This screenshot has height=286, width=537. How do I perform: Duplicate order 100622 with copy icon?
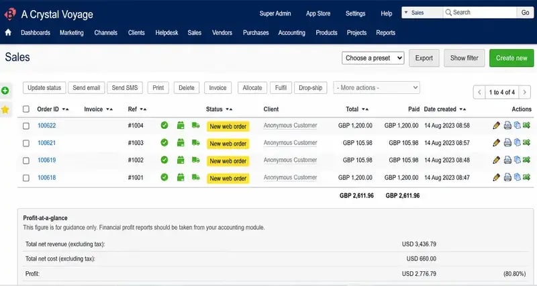point(517,126)
